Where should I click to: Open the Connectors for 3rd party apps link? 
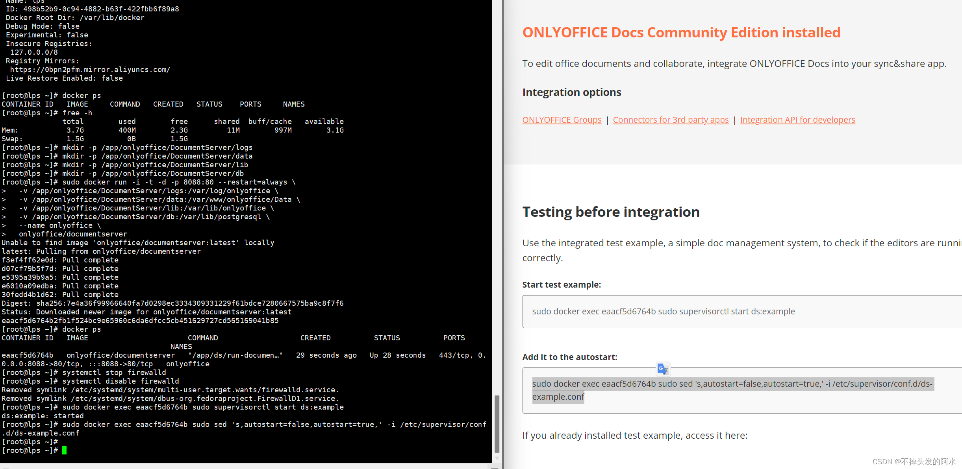click(x=671, y=120)
